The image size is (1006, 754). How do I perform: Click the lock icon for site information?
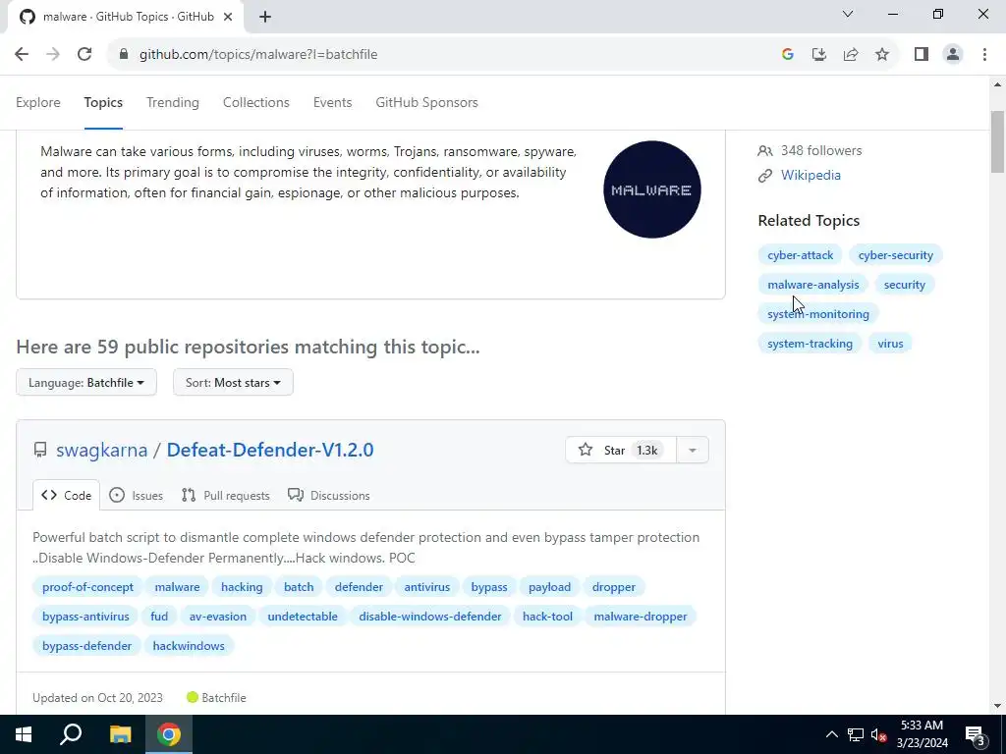coord(124,55)
